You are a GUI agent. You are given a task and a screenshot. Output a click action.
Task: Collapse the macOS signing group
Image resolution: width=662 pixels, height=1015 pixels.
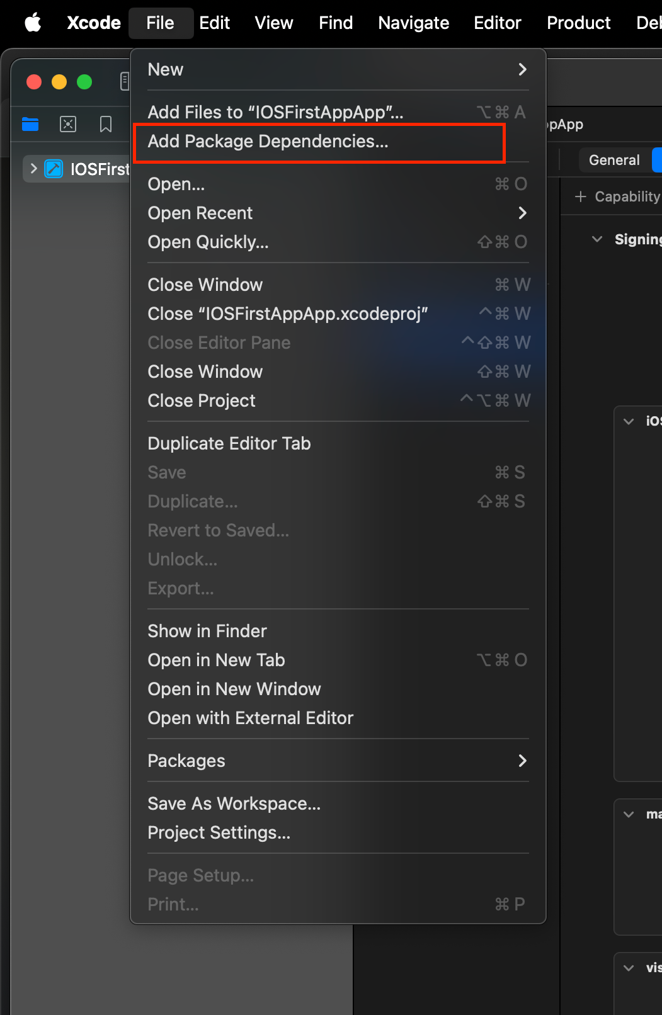629,814
